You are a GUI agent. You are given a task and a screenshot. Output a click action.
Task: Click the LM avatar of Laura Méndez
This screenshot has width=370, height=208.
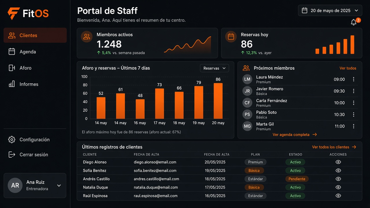click(x=247, y=79)
